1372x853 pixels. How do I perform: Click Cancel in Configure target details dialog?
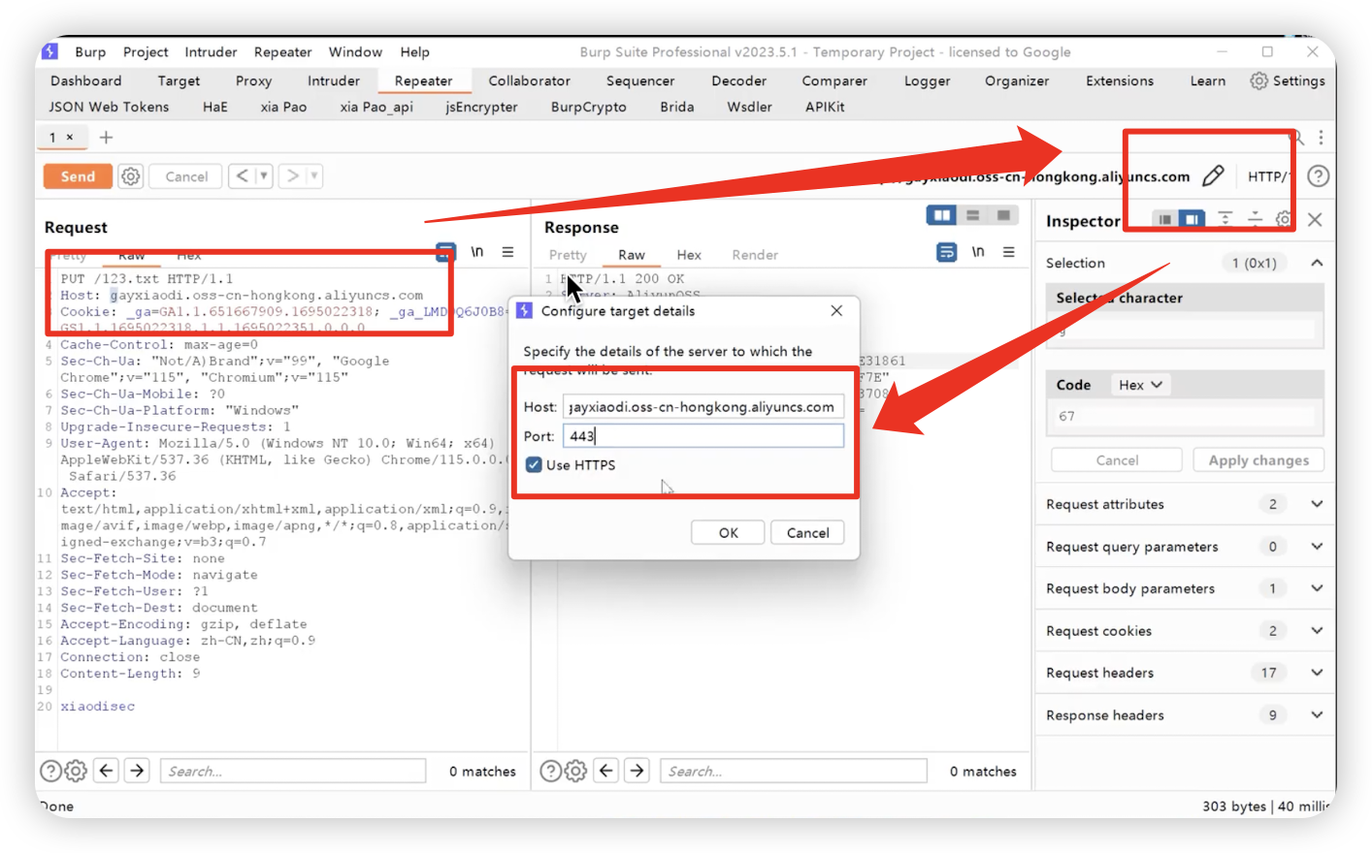pos(807,533)
